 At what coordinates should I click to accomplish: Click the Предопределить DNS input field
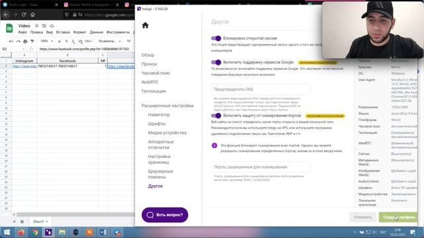[260, 89]
